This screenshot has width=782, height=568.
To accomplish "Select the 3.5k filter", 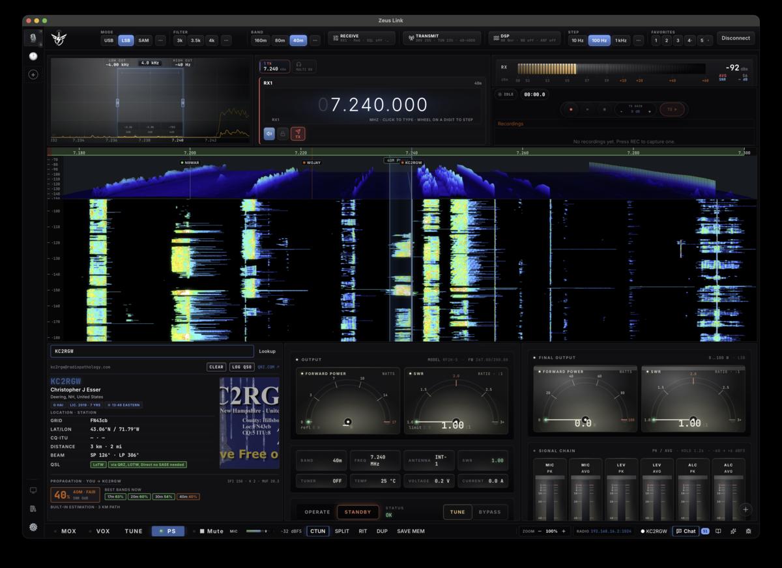I will (x=195, y=40).
